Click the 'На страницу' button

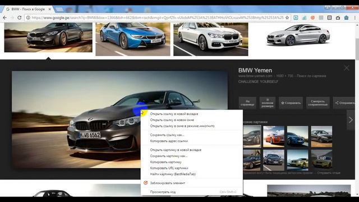(247, 103)
